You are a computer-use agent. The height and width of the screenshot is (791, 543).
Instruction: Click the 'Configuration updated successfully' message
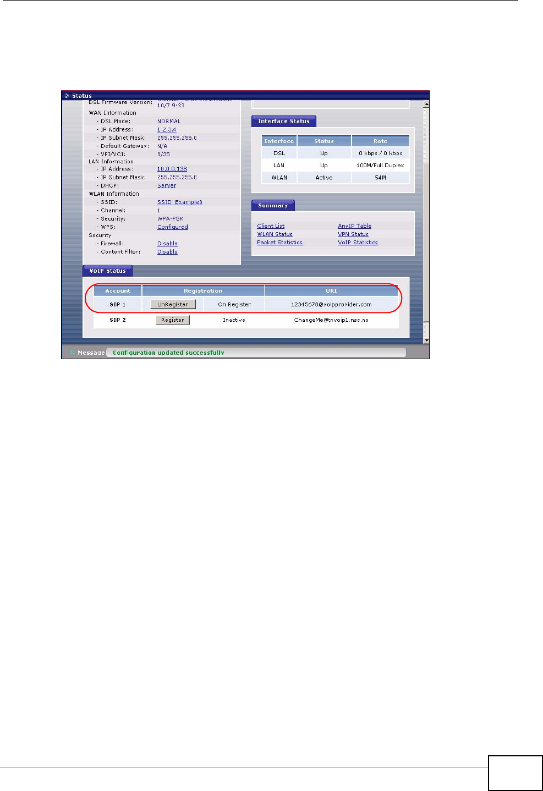click(168, 353)
